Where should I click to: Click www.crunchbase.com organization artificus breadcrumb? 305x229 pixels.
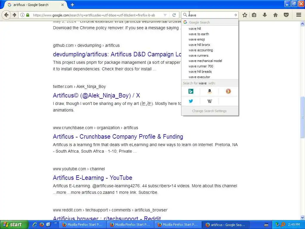(x=96, y=128)
